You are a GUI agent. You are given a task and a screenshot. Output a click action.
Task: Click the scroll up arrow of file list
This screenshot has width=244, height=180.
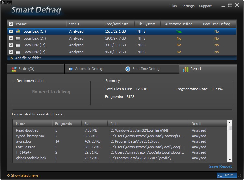pyautogui.click(x=230, y=123)
